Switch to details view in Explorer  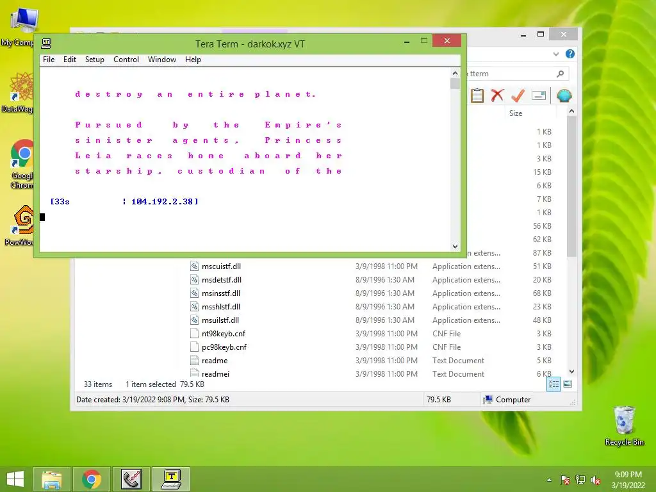point(553,384)
